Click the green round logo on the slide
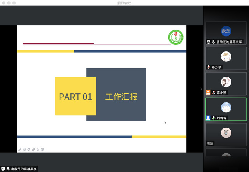 coord(175,37)
